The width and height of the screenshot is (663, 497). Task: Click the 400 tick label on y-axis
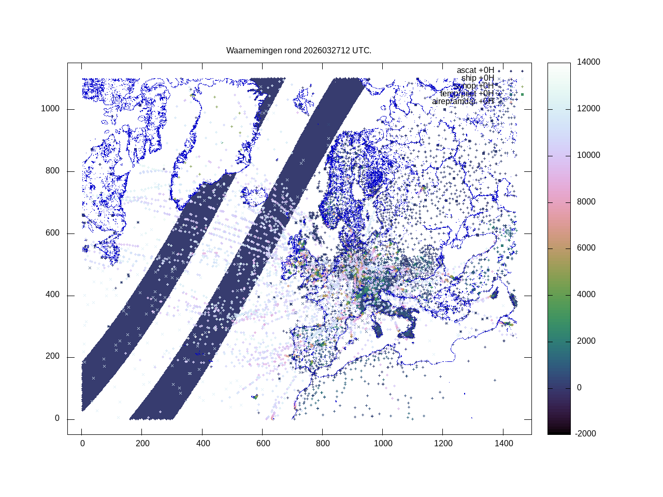point(52,295)
